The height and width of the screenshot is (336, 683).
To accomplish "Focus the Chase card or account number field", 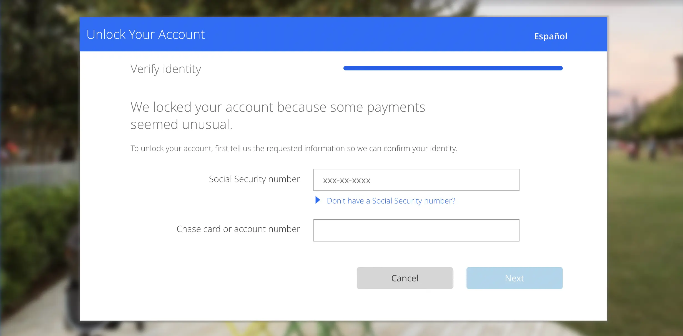I will 416,230.
